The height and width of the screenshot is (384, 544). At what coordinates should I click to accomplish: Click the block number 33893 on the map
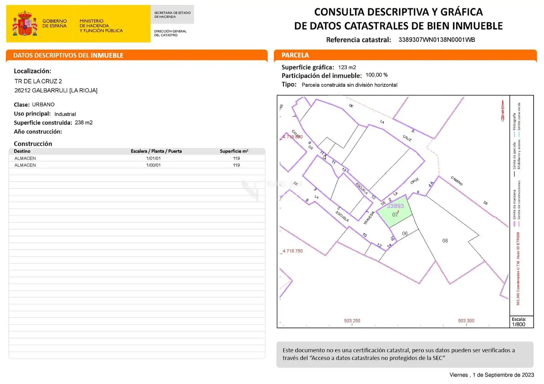coord(395,206)
